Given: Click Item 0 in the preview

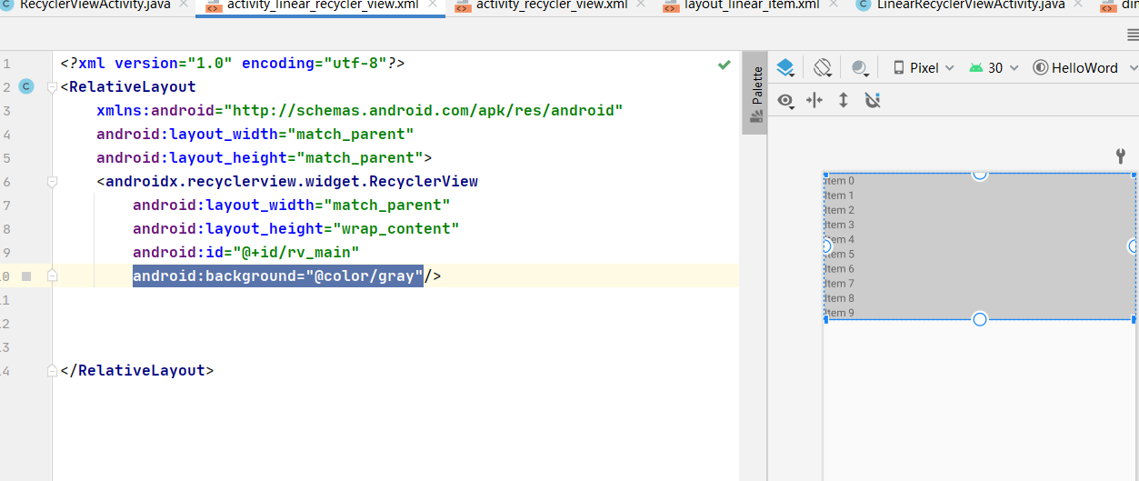Looking at the screenshot, I should tap(840, 181).
